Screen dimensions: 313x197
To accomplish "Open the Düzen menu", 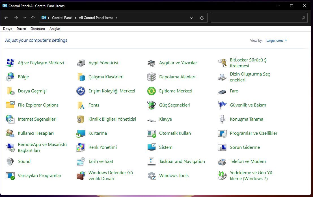I will [x=21, y=29].
